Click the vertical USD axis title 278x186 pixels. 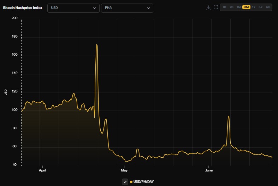tap(6, 92)
